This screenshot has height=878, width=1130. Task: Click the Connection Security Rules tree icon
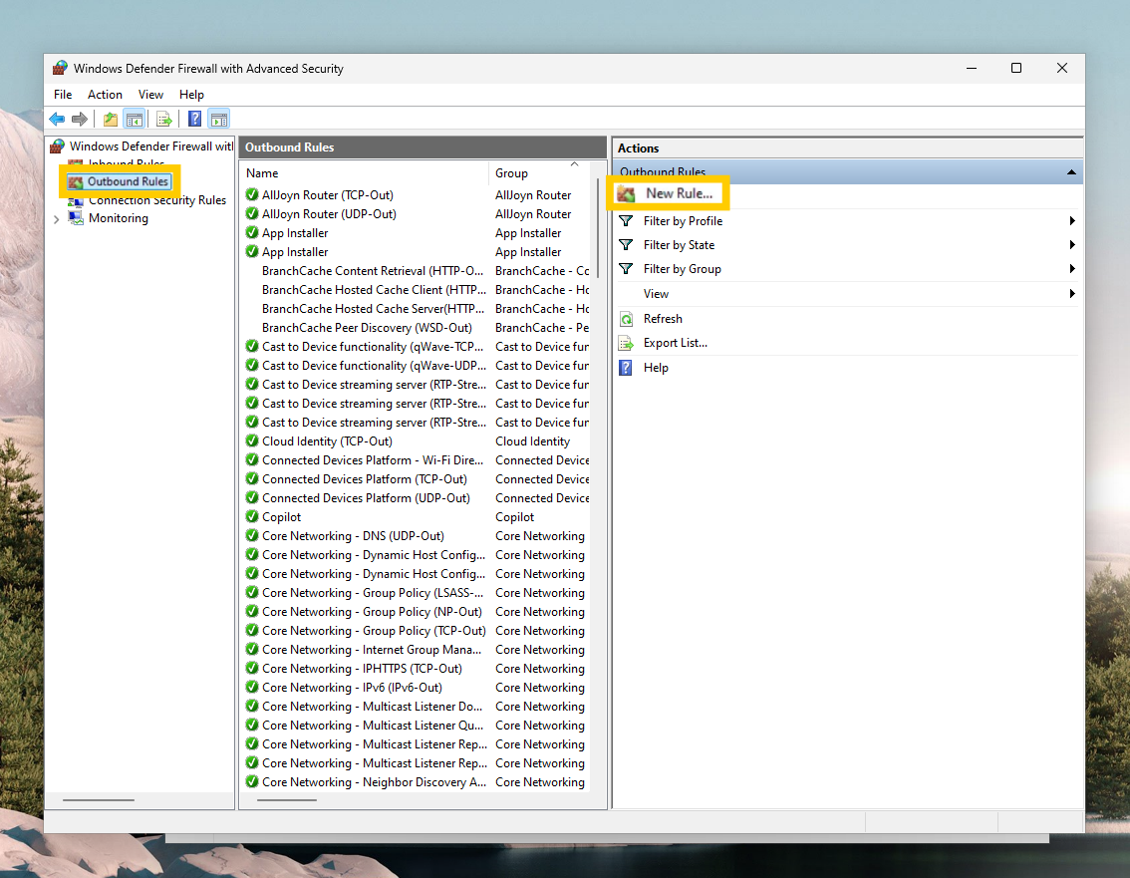[76, 200]
